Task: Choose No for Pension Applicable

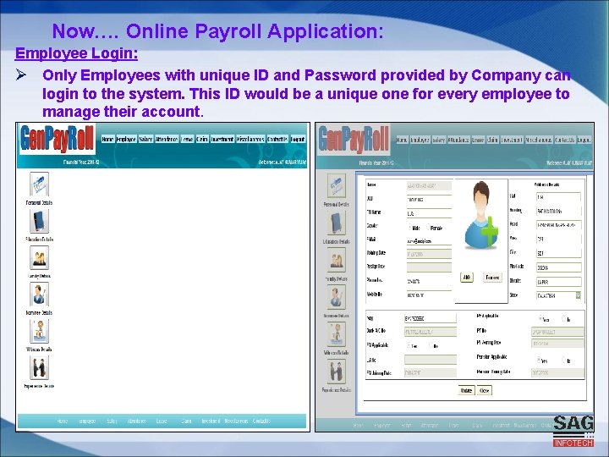Action: (563, 360)
